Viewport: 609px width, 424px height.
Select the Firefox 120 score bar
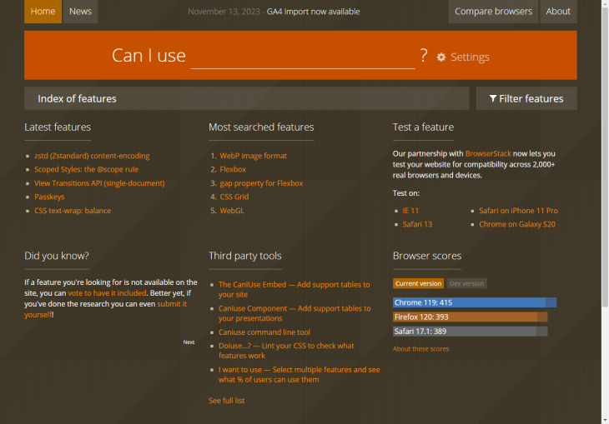tap(470, 317)
